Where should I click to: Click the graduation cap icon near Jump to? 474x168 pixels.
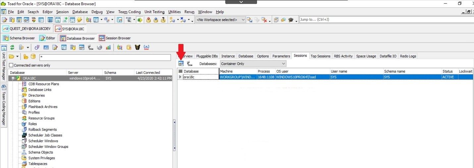click(x=291, y=20)
